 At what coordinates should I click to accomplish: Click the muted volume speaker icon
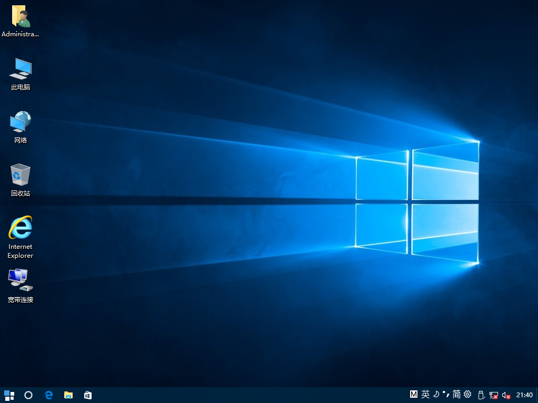click(x=506, y=396)
